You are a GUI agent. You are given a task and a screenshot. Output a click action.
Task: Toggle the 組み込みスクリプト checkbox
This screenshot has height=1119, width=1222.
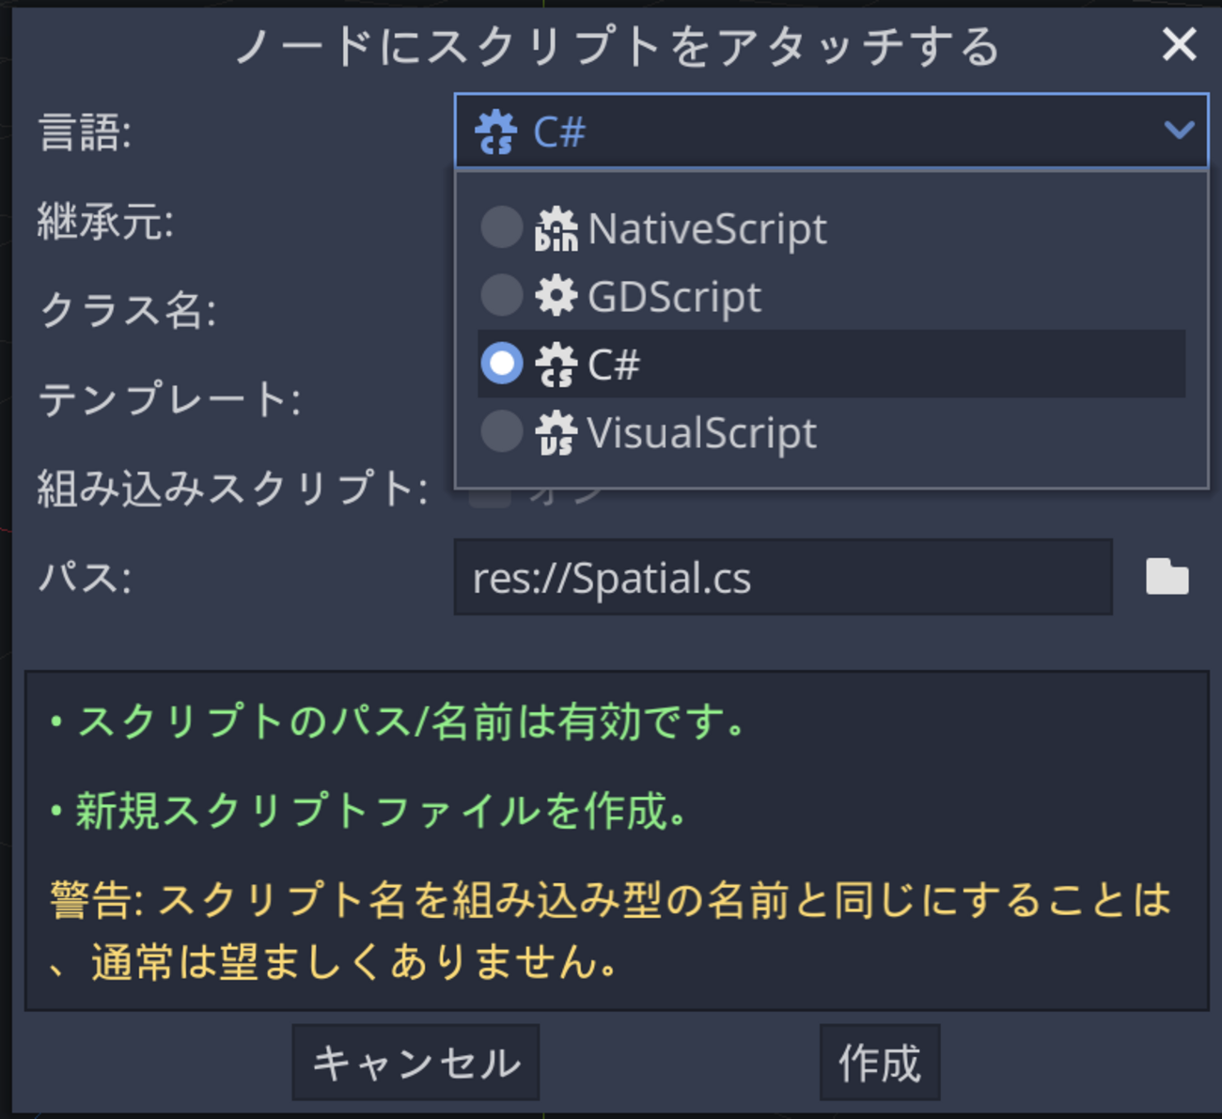490,493
